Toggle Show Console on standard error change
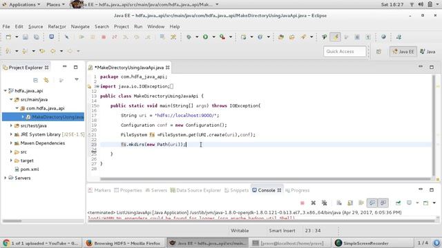Screen dimensions: 442x248 pyautogui.click(x=383, y=203)
